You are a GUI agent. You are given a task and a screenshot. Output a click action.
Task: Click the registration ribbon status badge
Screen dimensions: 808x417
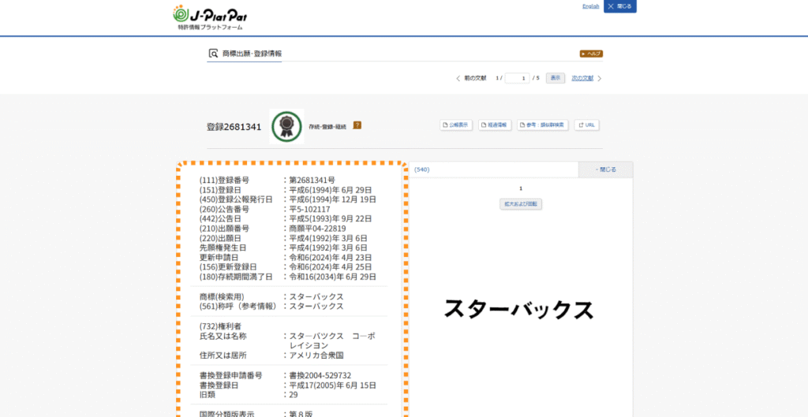pyautogui.click(x=286, y=126)
